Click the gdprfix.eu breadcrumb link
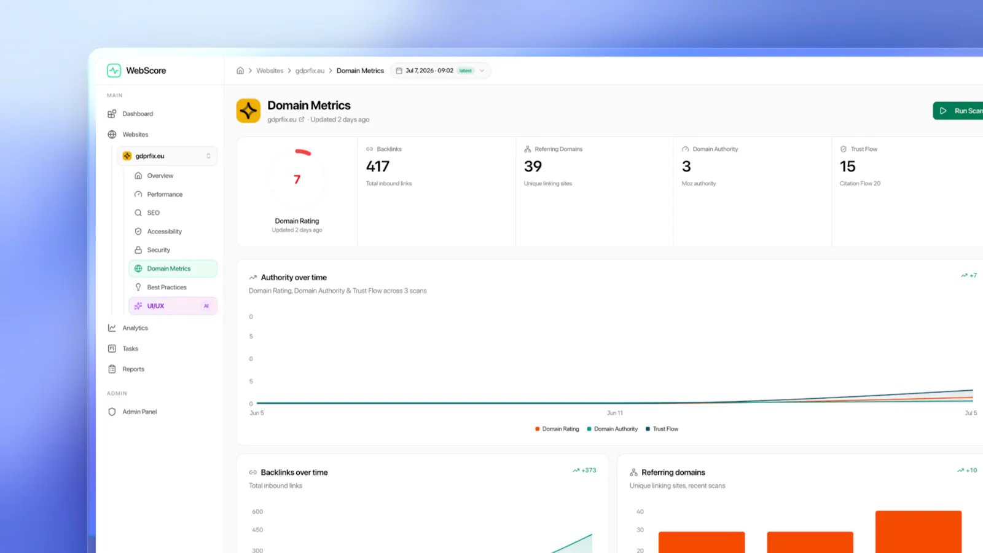Screen dimensions: 983x553 310,71
